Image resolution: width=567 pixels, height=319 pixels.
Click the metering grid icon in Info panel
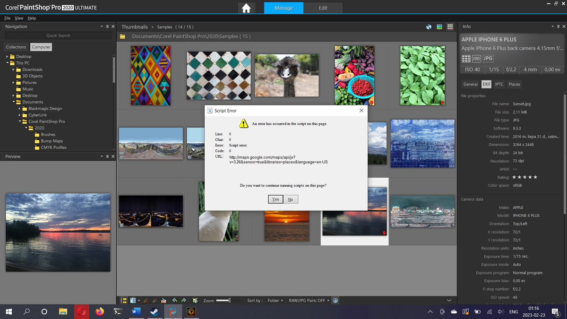tap(466, 59)
